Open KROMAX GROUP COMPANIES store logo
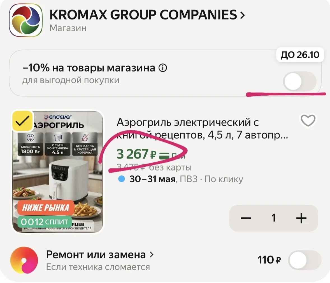Screen dimensions: 330x283 pyautogui.click(x=26, y=20)
